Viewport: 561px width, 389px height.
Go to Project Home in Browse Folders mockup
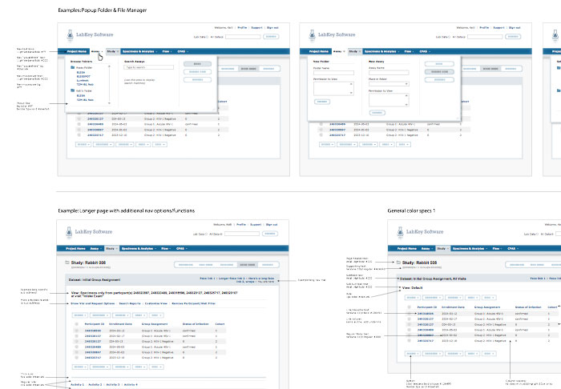coord(77,51)
